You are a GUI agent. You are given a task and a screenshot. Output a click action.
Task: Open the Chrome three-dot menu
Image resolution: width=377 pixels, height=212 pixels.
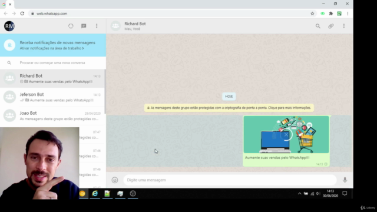click(x=348, y=14)
